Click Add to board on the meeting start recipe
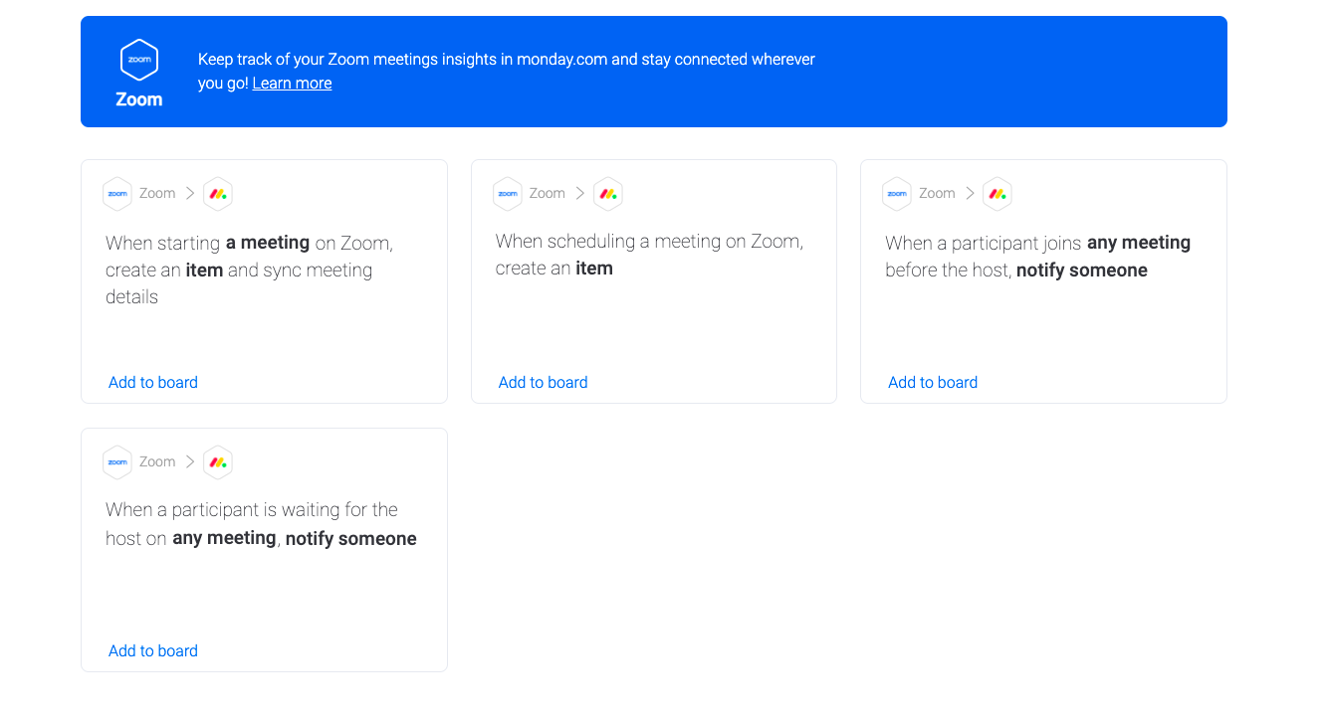 coord(152,382)
